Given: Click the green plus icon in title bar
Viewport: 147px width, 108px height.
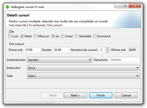Looking at the screenshot, I should (7, 7).
